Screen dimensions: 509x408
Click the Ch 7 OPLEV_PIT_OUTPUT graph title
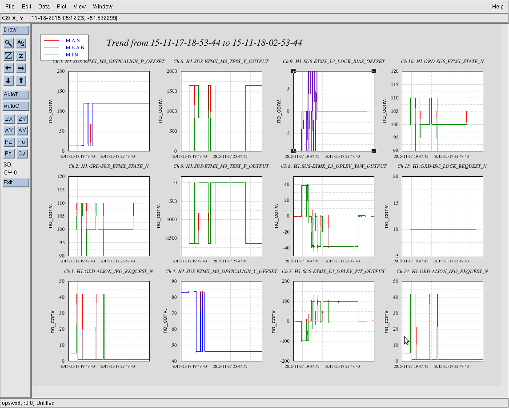tap(333, 271)
